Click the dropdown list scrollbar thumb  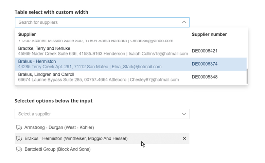247,76
